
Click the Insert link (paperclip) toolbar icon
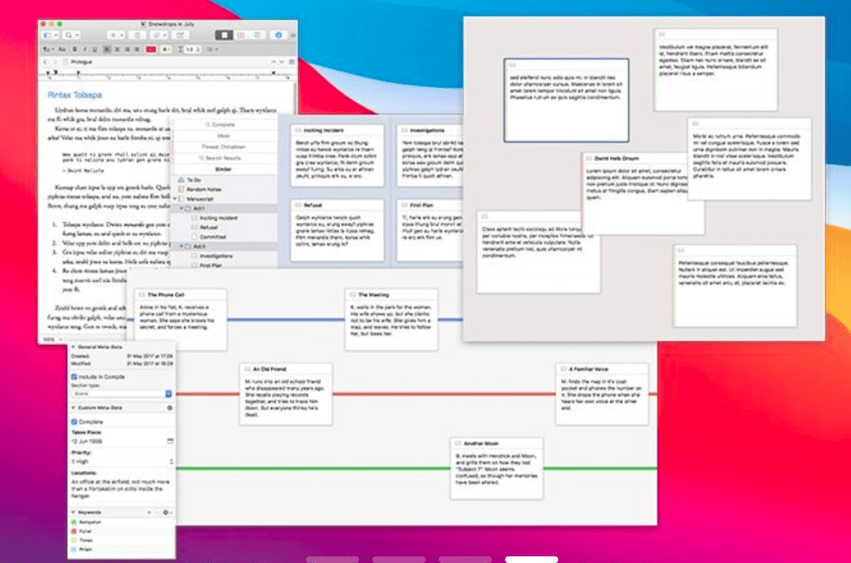[158, 36]
